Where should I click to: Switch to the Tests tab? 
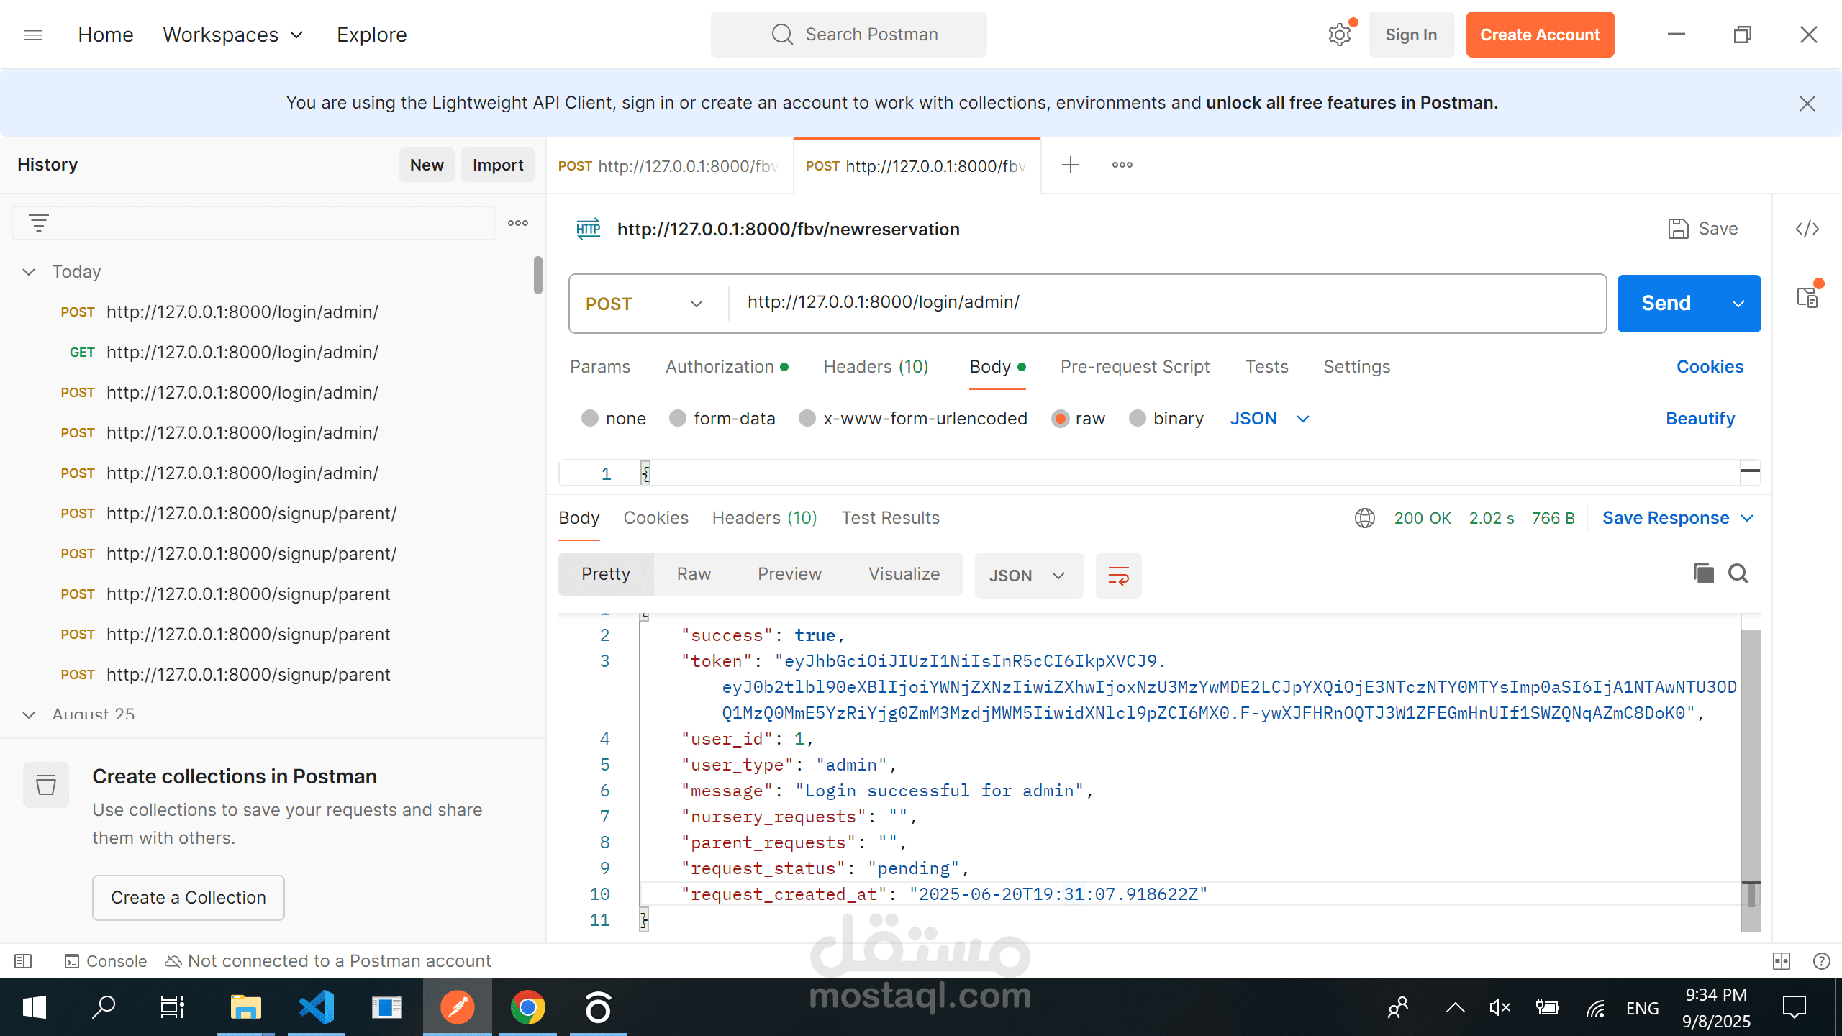click(x=1266, y=367)
